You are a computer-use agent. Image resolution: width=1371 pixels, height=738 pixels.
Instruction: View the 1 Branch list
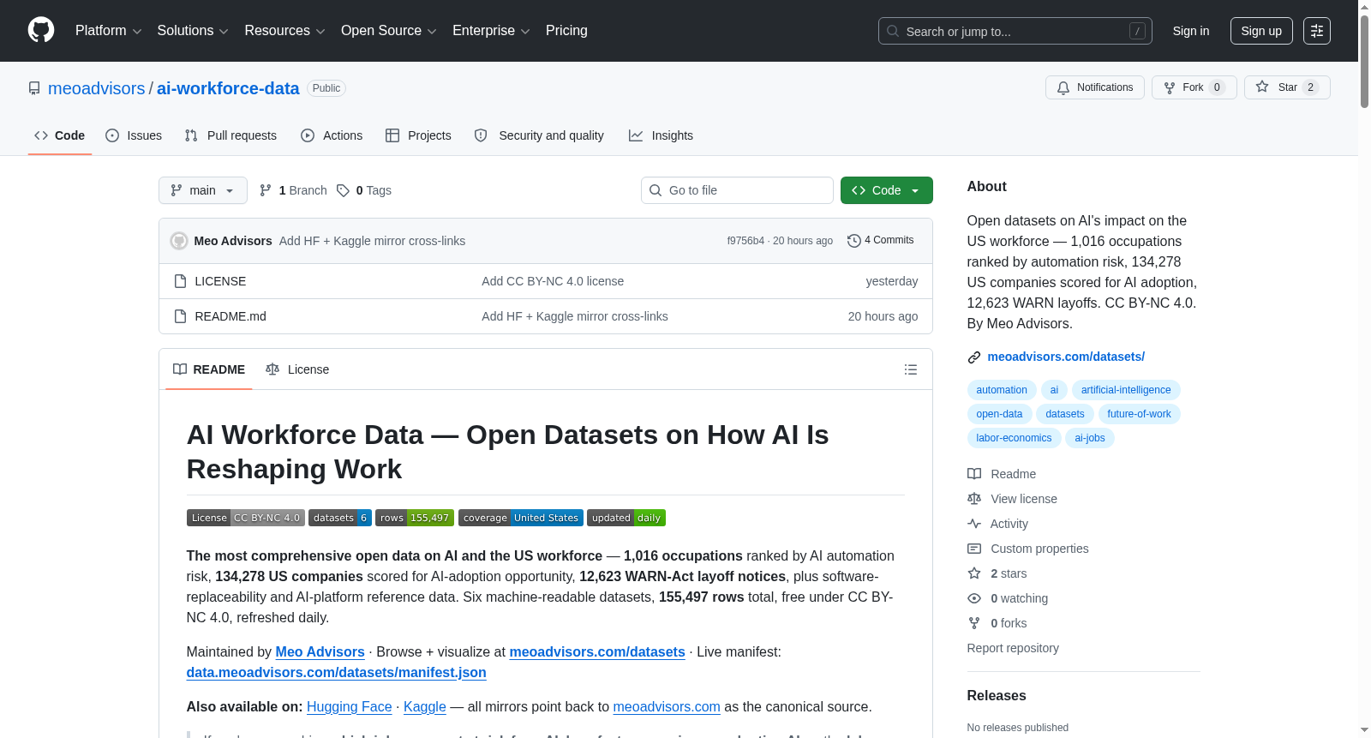tap(293, 190)
